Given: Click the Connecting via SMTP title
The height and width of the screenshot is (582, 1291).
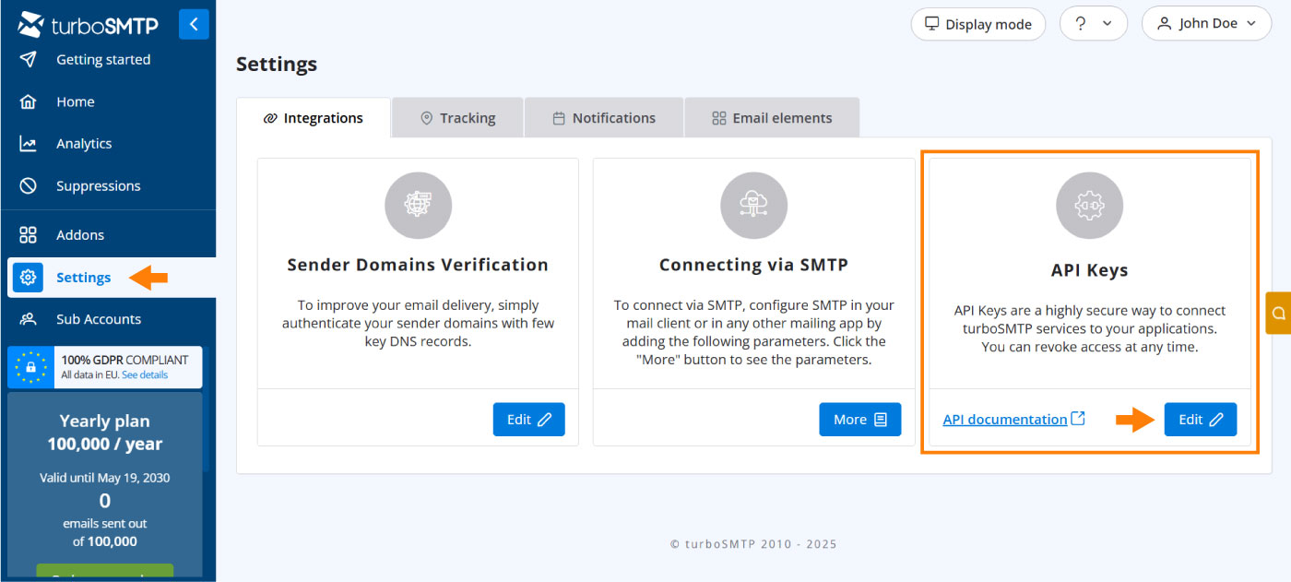Looking at the screenshot, I should (753, 265).
